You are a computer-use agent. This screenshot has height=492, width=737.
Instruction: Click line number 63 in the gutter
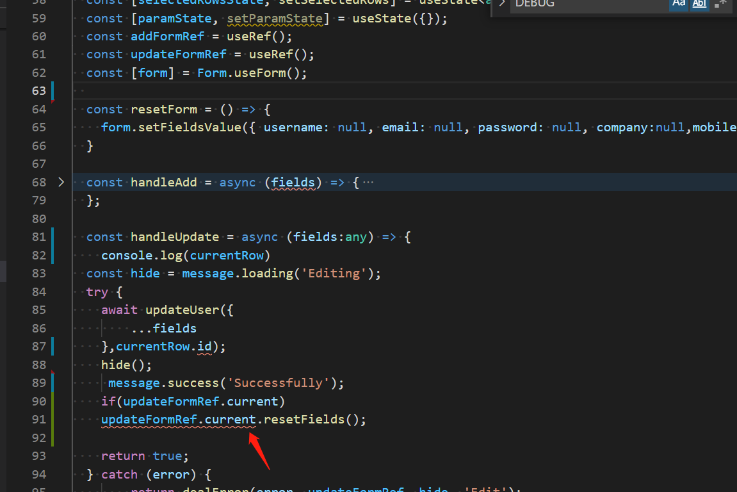[x=39, y=90]
